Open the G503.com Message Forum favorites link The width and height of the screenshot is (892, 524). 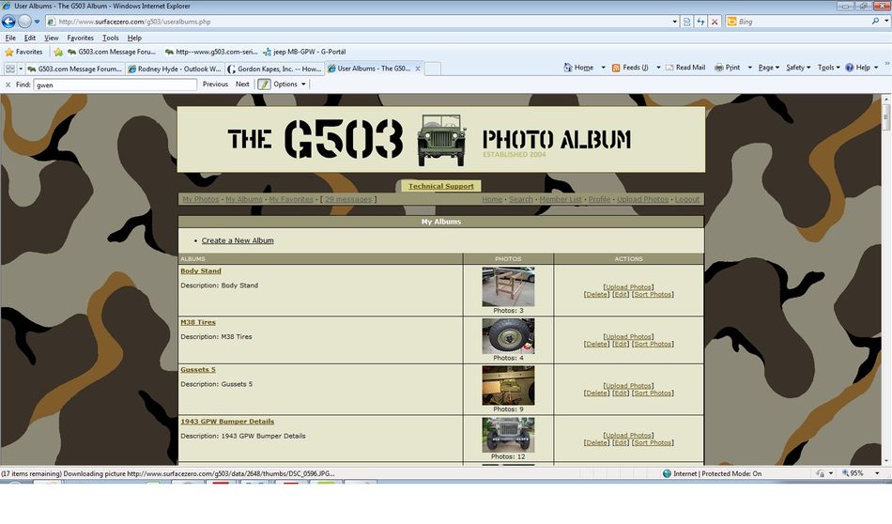tap(112, 52)
